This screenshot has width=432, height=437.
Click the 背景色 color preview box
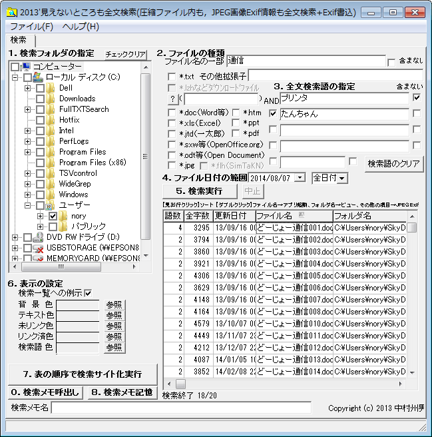(79, 304)
